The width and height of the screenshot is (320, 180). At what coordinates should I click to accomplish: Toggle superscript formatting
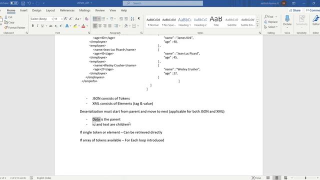point(61,26)
